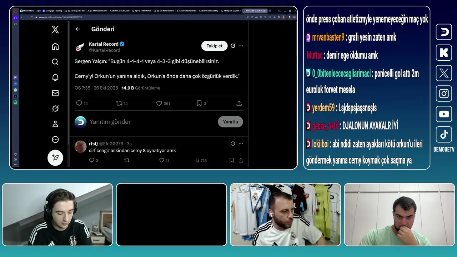Switch to the Kasımpaşa - Beşiktaş tab
The width and height of the screenshot is (457, 257).
[x=53, y=11]
